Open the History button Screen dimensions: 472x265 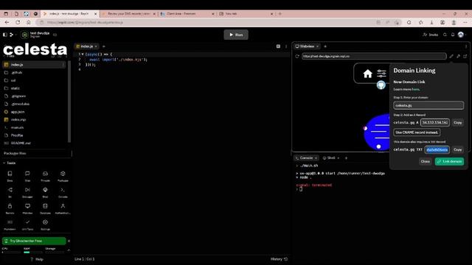click(x=279, y=259)
